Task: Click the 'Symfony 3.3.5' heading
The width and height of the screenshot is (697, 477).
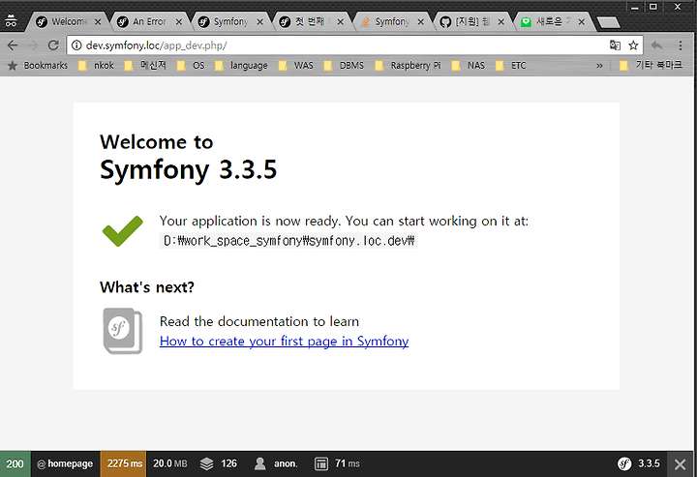Action: pos(189,169)
